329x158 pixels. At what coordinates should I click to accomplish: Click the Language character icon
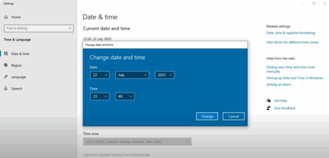(6, 77)
